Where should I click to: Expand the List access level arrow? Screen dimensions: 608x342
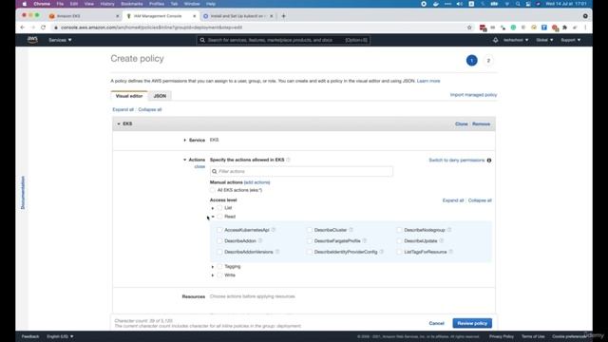coord(213,208)
